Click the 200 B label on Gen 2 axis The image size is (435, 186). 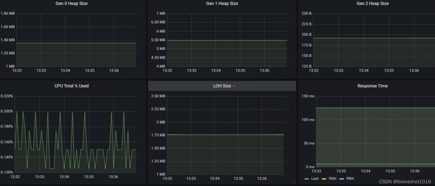pos(307,35)
